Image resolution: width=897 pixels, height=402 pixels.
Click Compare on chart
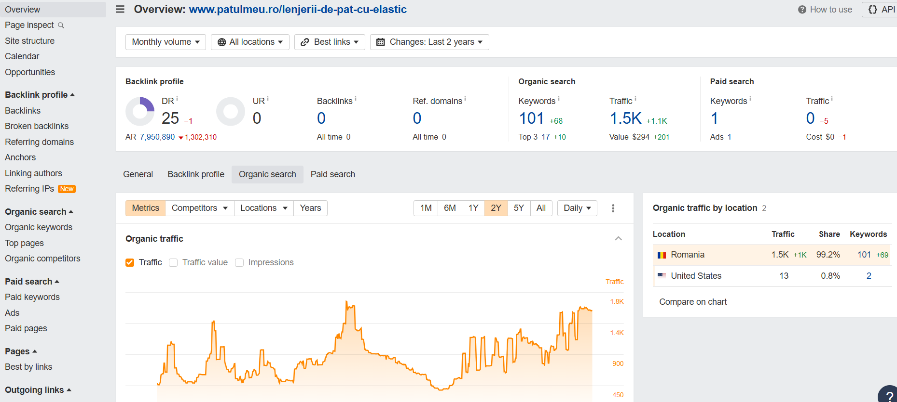coord(693,302)
